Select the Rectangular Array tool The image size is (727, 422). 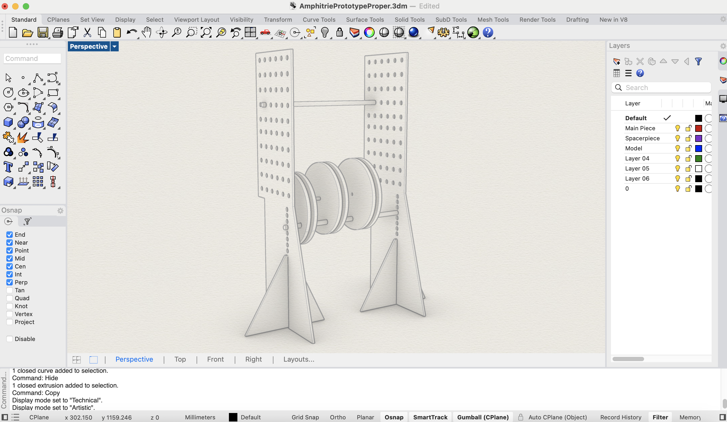(x=38, y=182)
